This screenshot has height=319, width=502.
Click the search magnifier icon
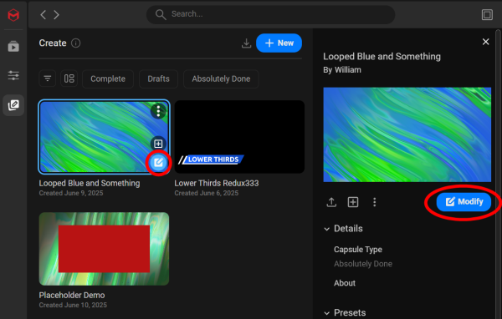coord(161,14)
